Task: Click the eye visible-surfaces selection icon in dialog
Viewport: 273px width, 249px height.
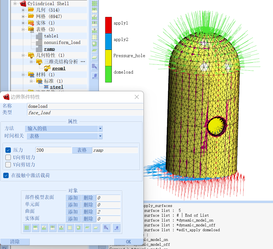Action: point(53,228)
